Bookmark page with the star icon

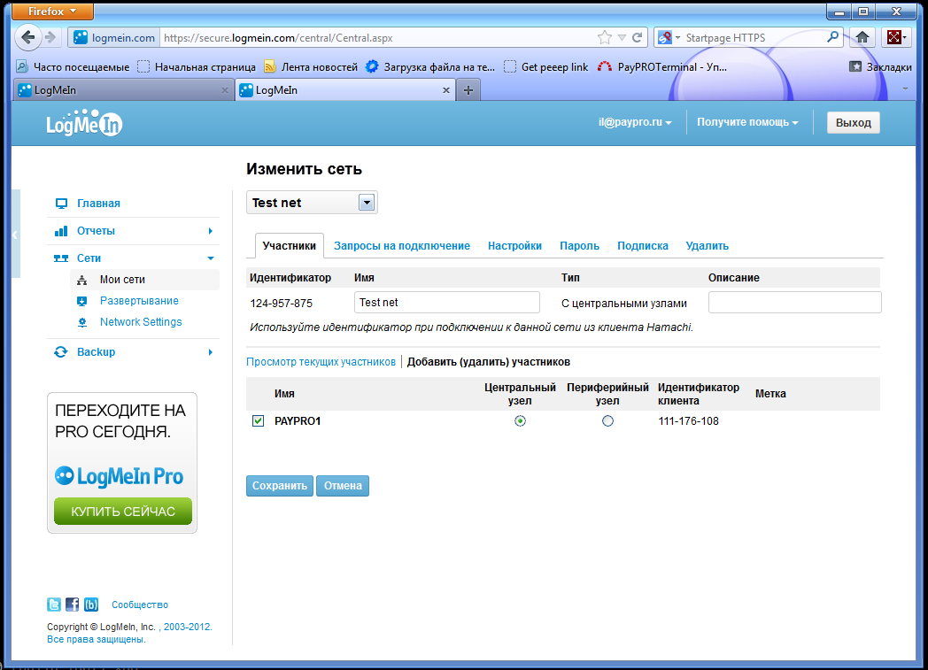click(605, 38)
